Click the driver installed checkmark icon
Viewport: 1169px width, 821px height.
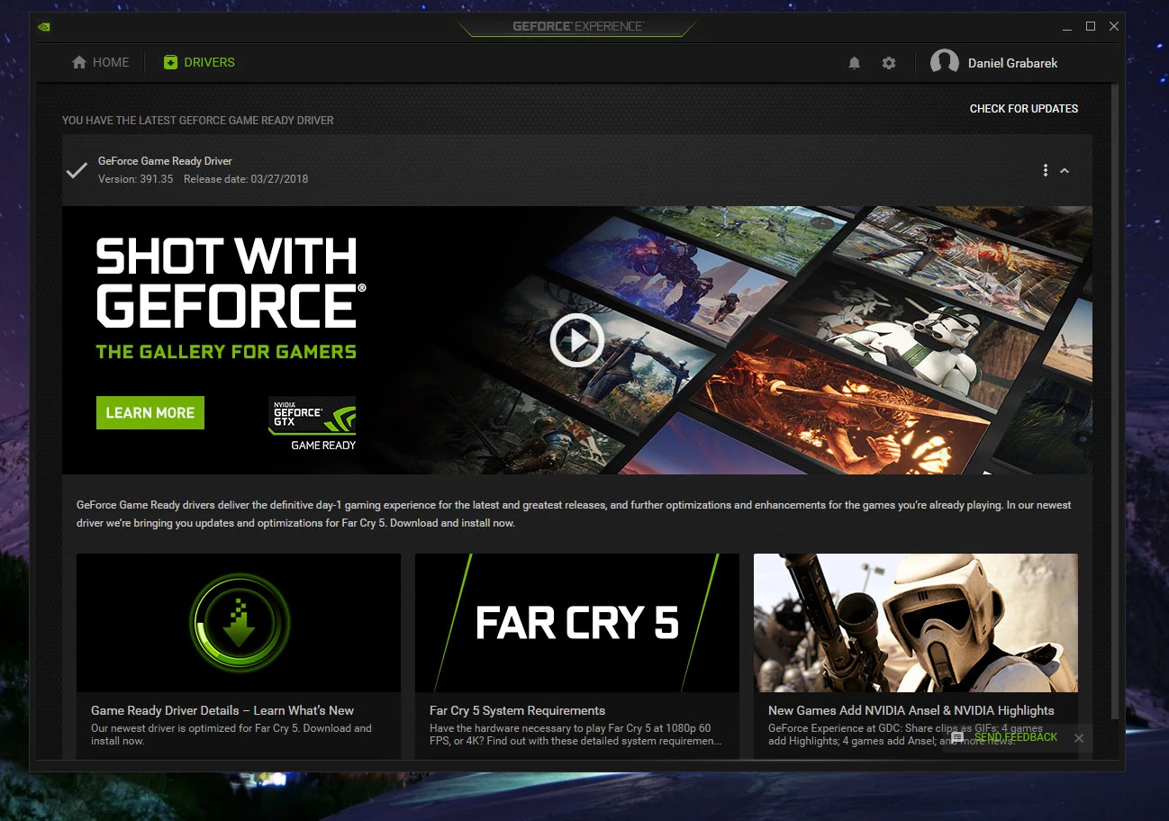coord(77,170)
